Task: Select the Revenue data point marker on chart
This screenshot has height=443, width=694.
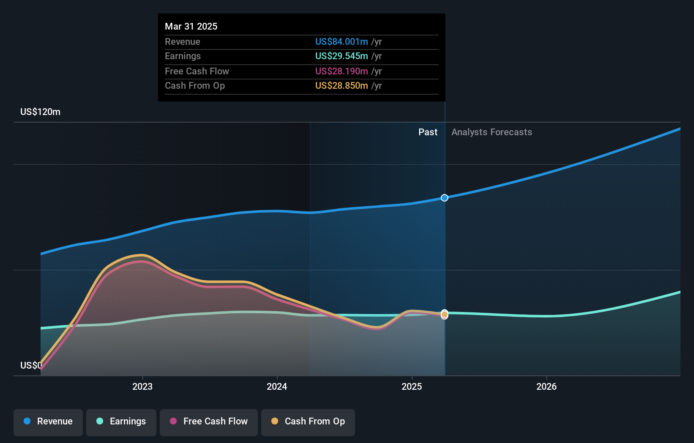Action: coord(444,197)
